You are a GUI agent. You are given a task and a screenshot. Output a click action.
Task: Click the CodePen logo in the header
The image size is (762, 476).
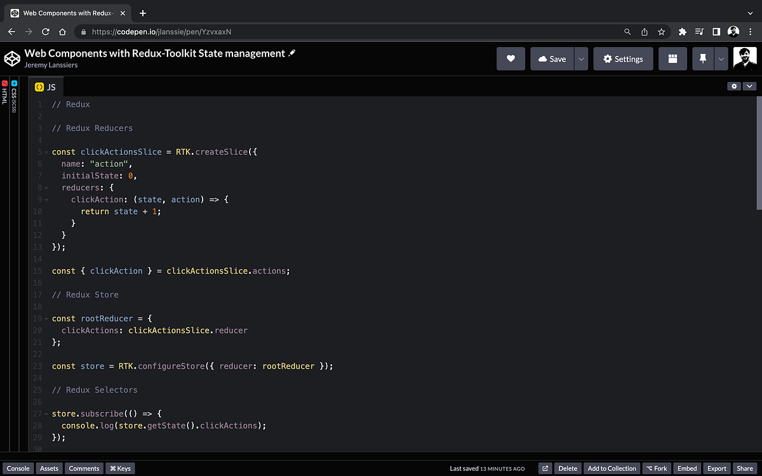tap(11, 58)
